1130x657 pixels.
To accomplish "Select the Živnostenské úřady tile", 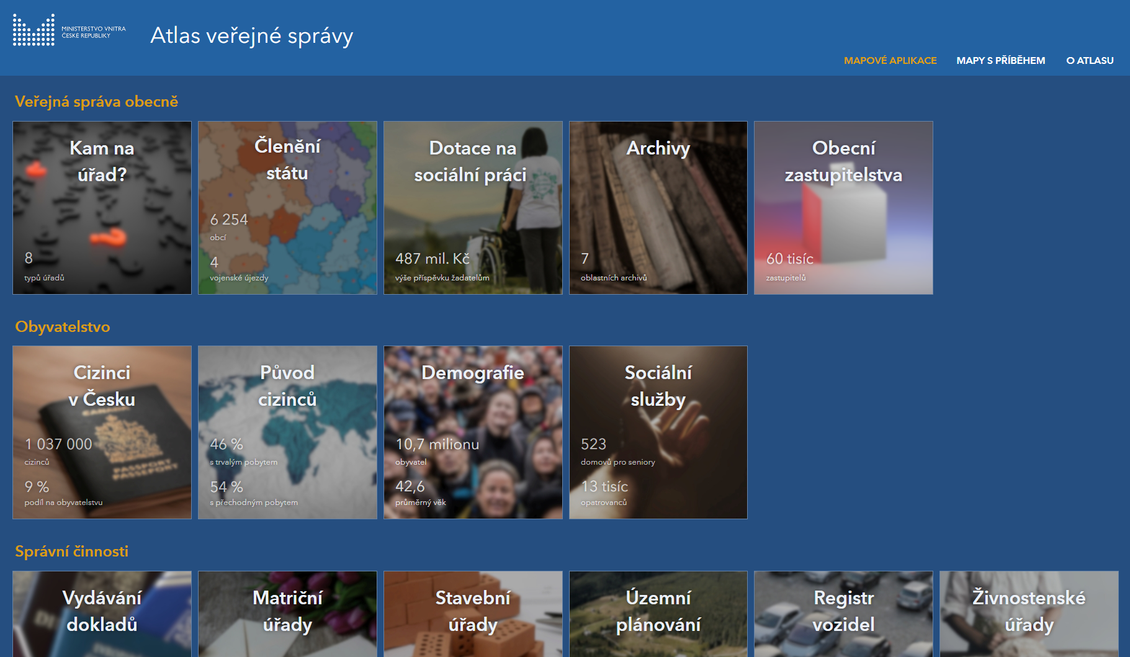I will [1029, 613].
